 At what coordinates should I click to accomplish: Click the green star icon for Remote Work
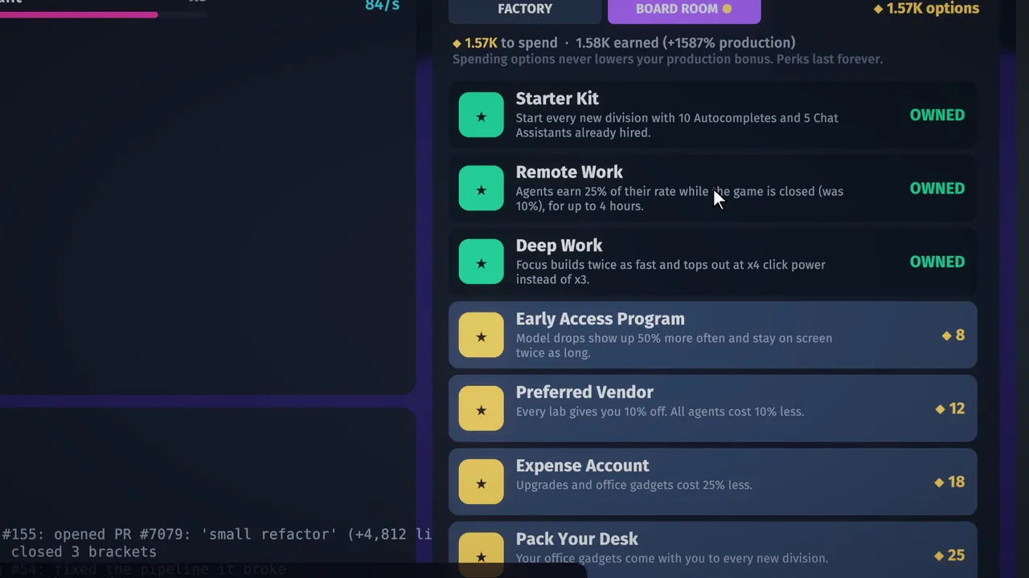(481, 189)
